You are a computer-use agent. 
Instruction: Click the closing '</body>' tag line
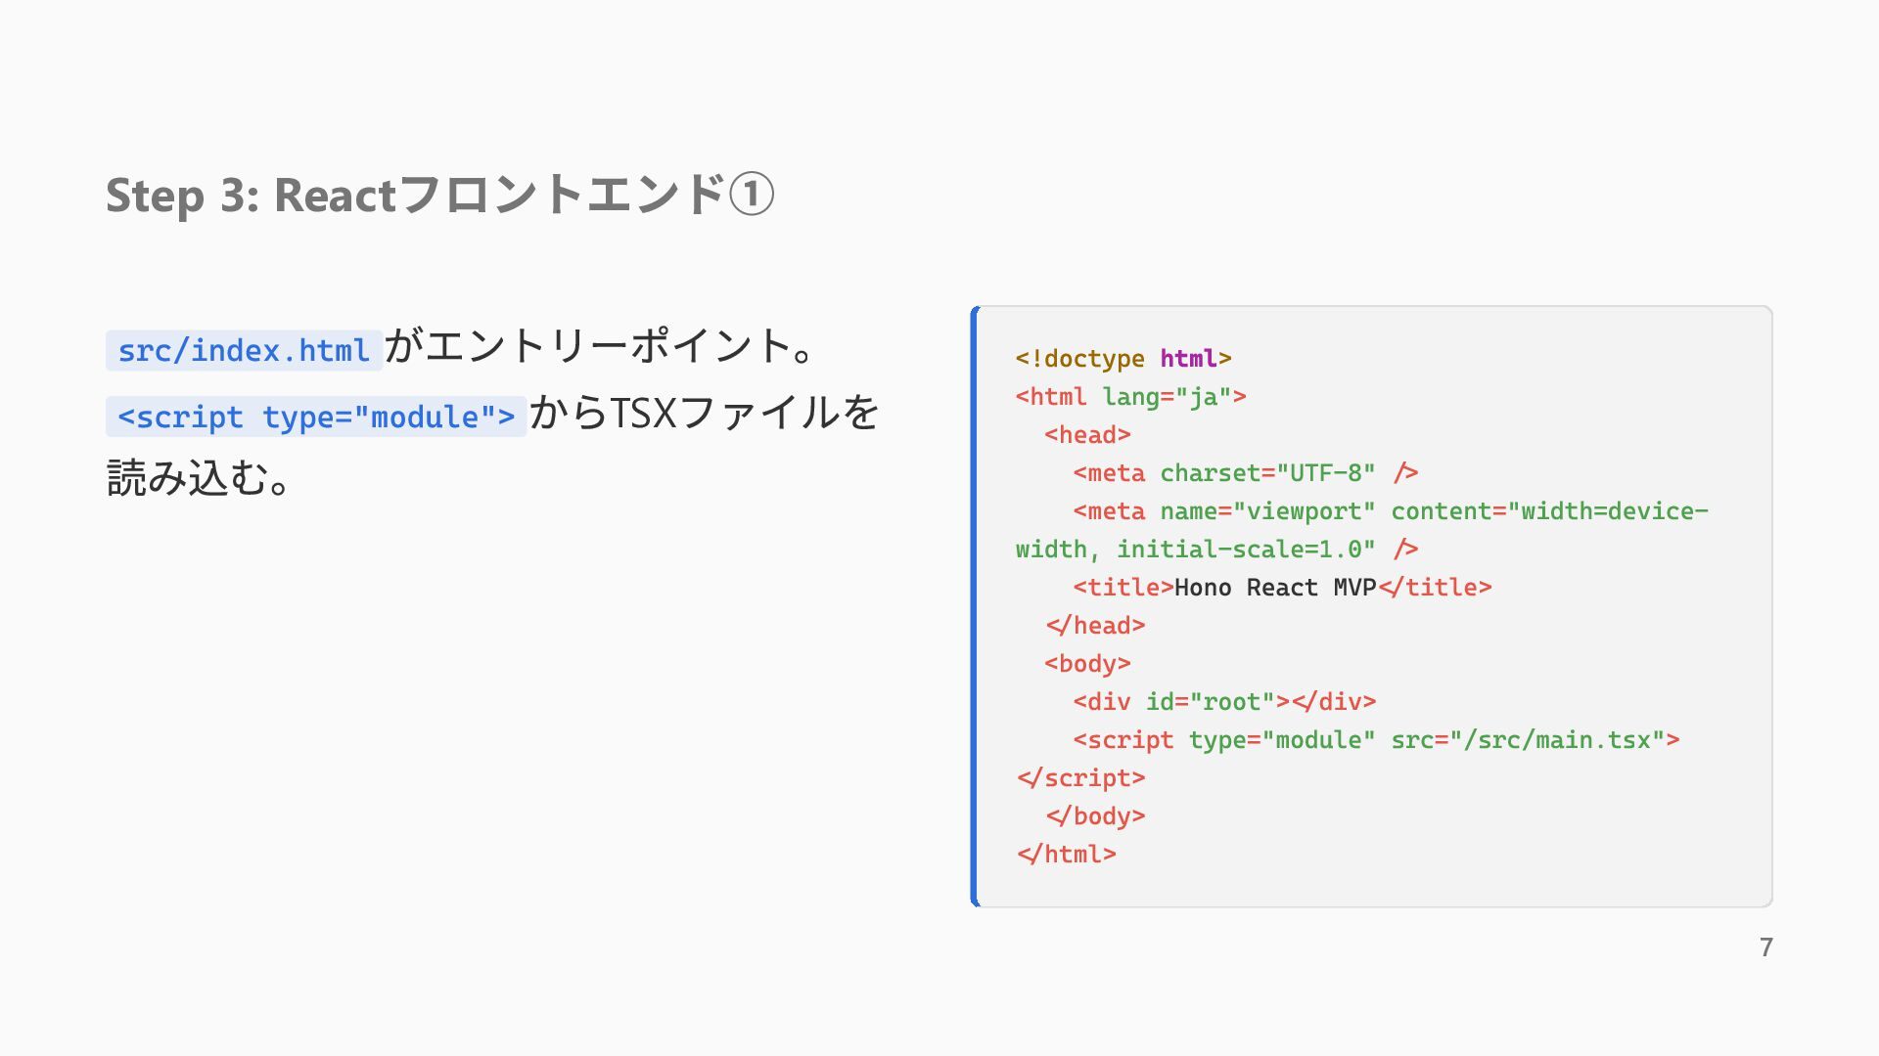pyautogui.click(x=1095, y=816)
